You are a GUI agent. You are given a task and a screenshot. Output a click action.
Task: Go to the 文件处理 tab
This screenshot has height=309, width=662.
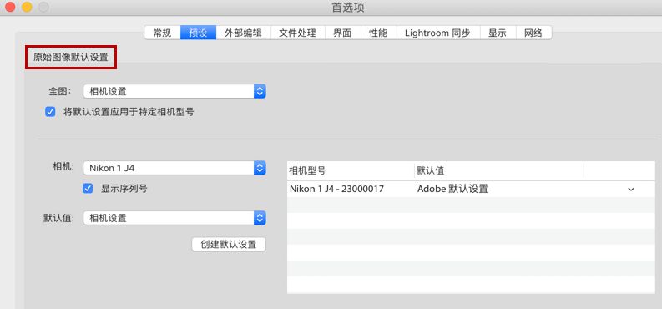pos(298,33)
